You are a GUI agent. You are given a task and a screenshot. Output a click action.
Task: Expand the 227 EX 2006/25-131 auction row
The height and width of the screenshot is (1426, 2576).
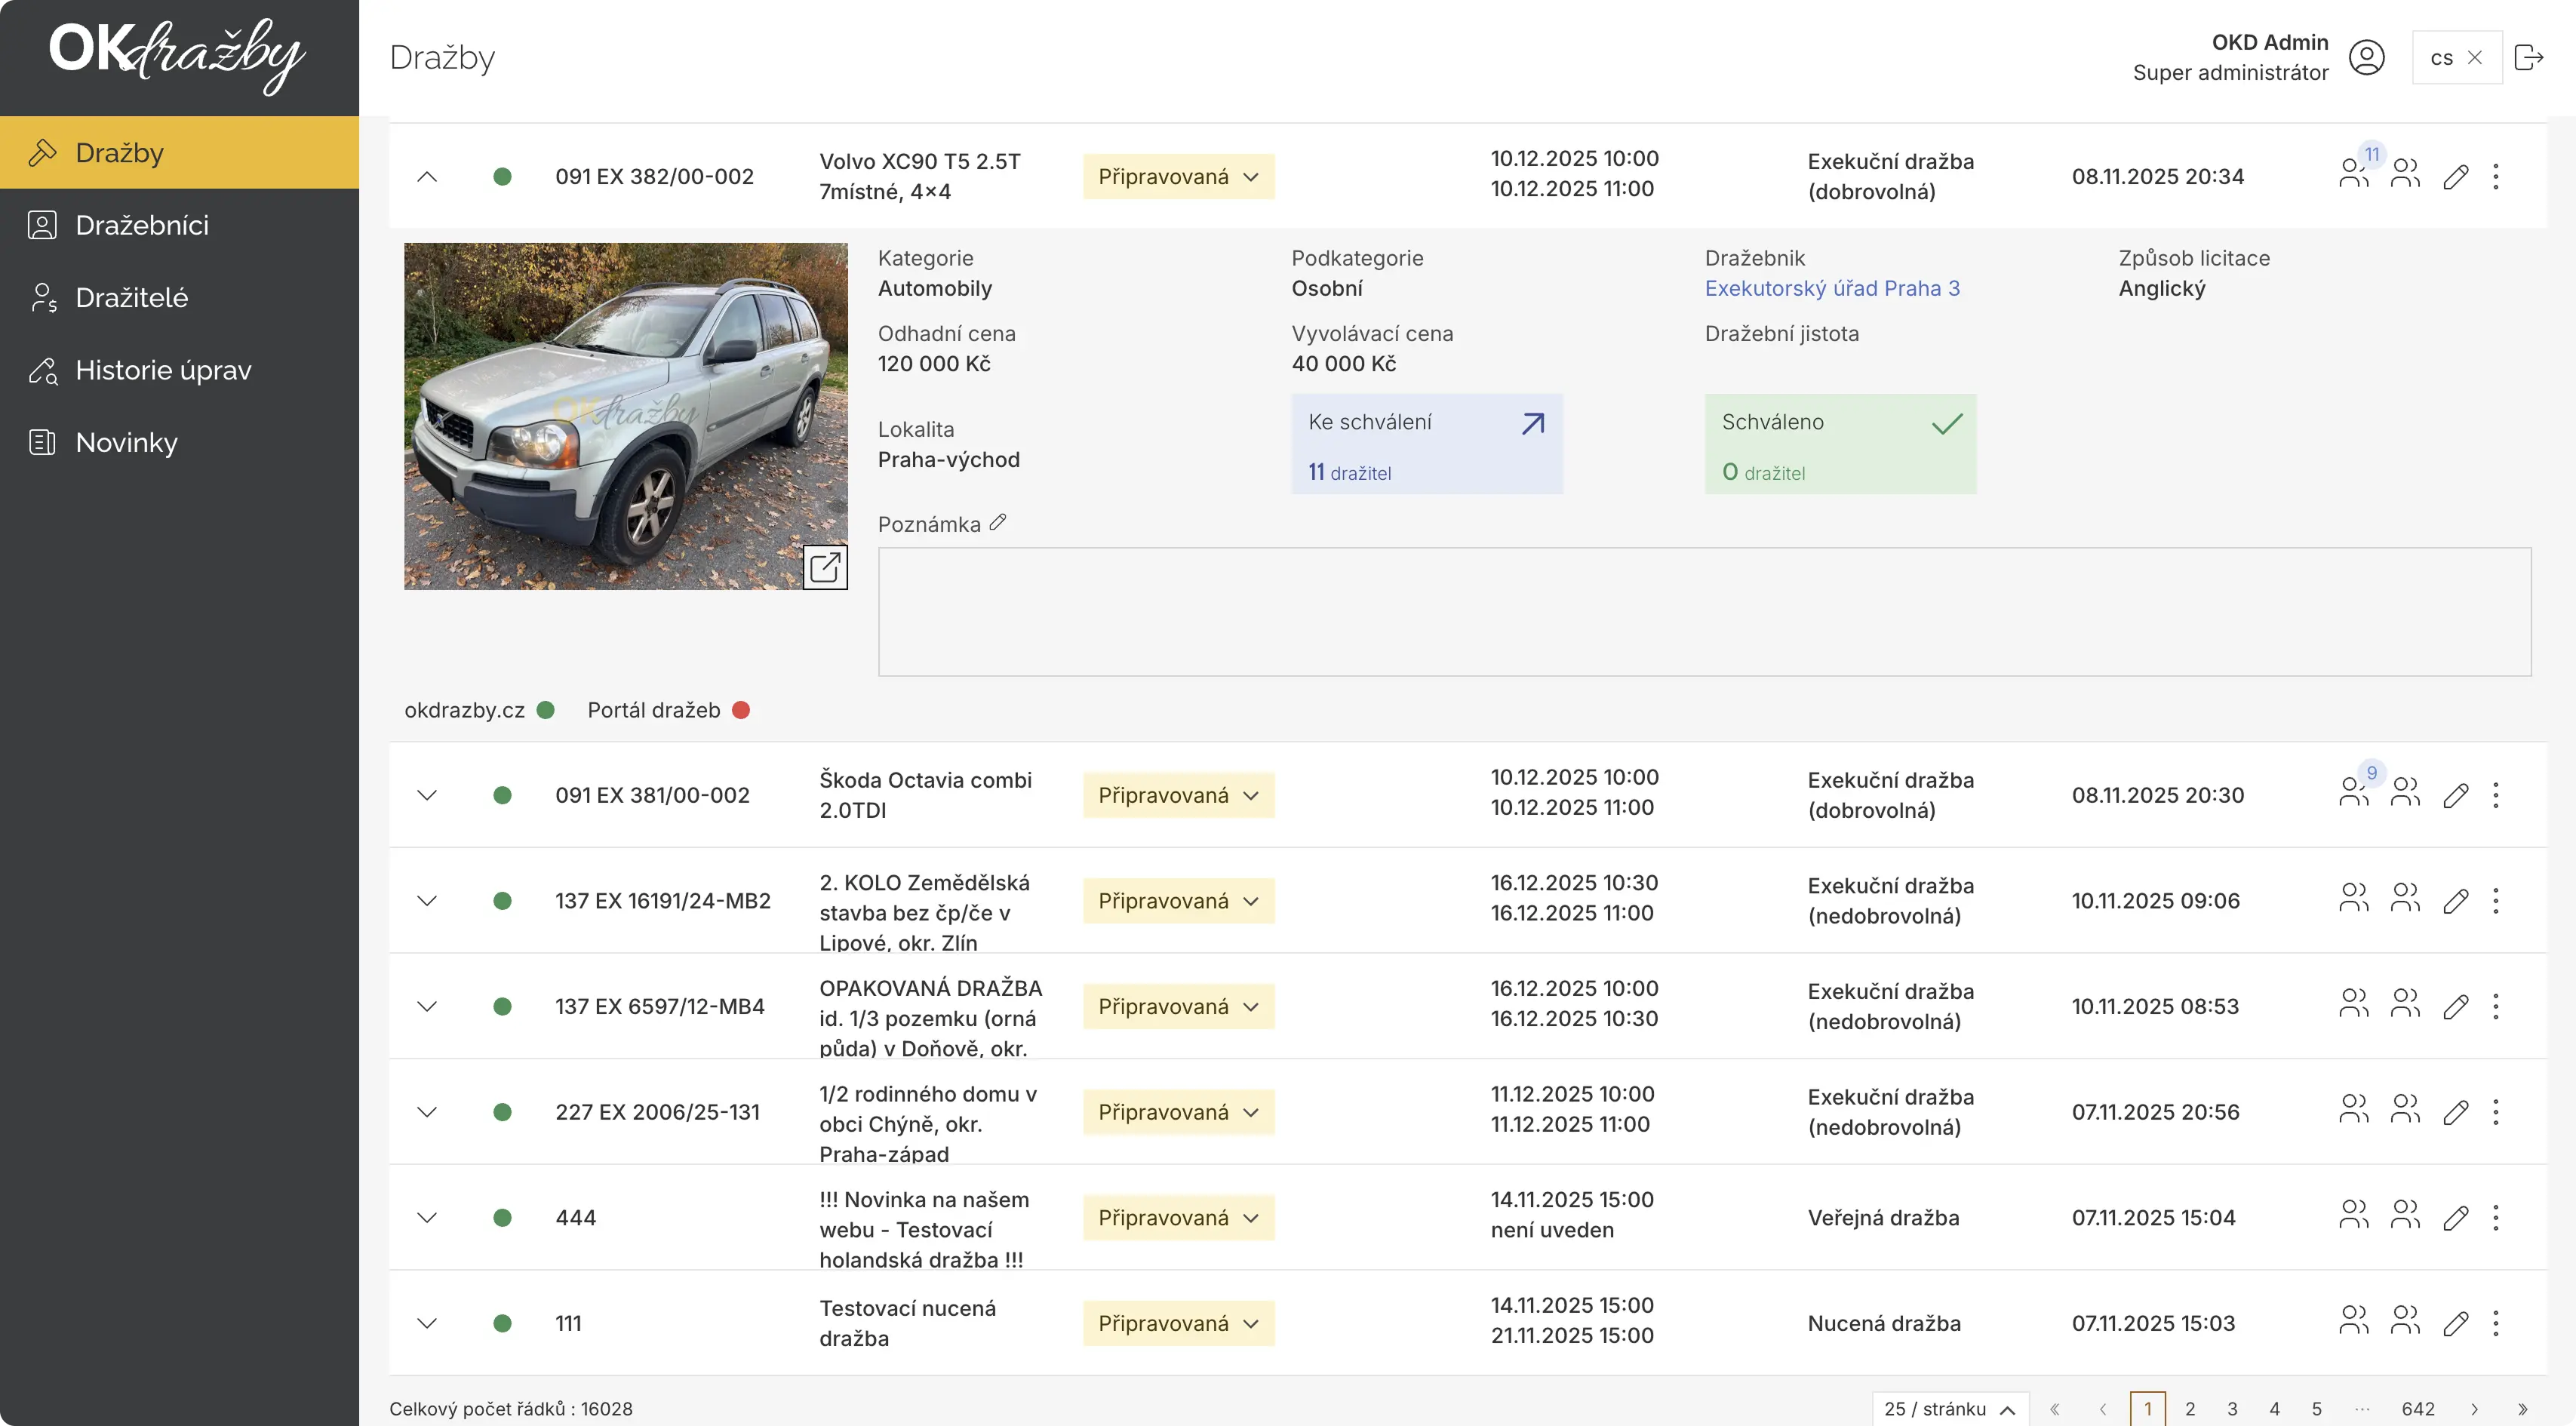(x=427, y=1112)
